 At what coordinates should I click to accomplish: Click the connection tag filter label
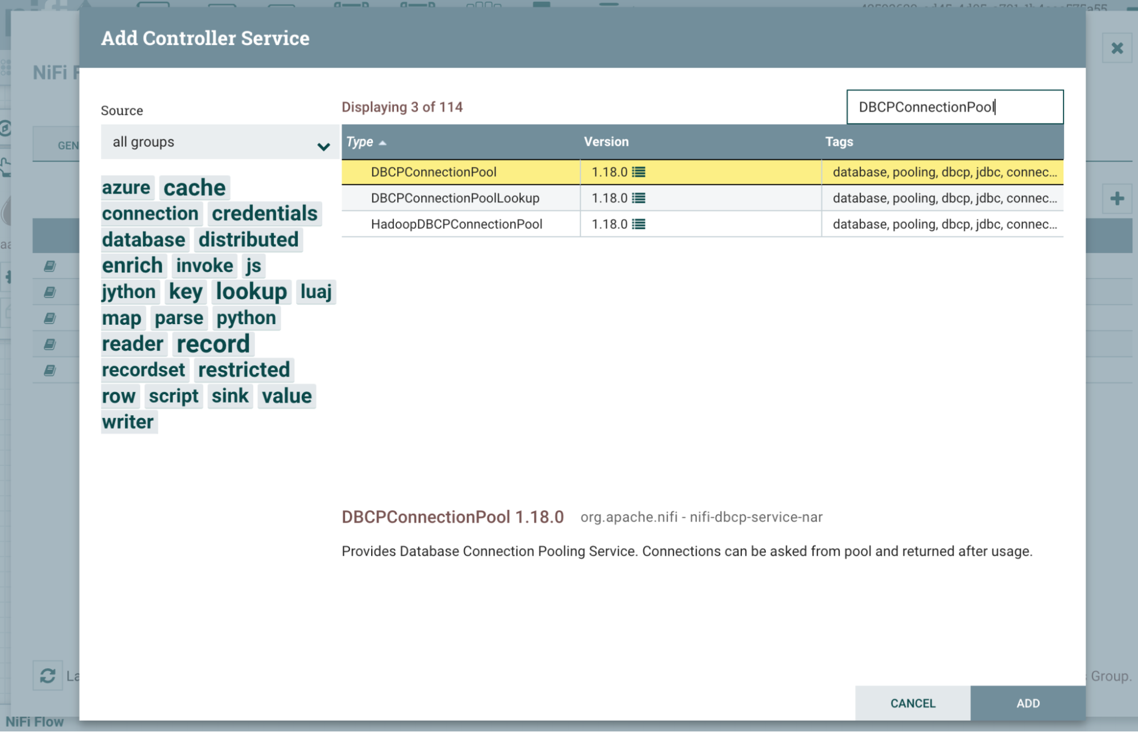coord(149,214)
